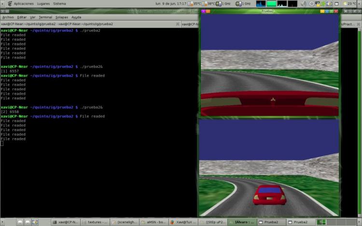Viewport: 362px width, 226px height.
Task: Open the Aplicaciones menu
Action: tap(24, 4)
